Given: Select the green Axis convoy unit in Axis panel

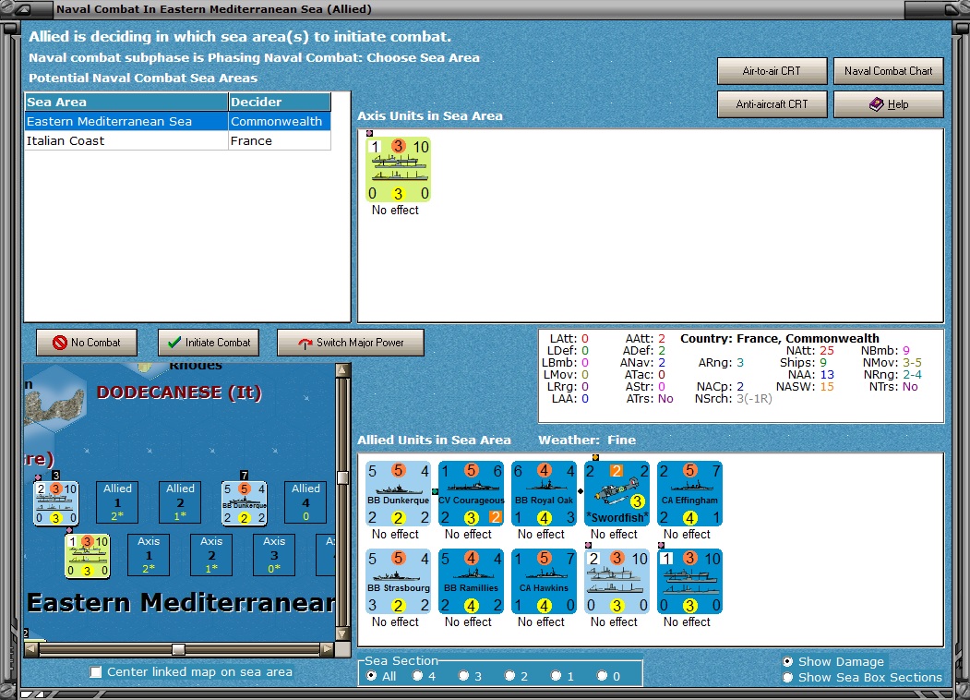Looking at the screenshot, I should pos(398,170).
